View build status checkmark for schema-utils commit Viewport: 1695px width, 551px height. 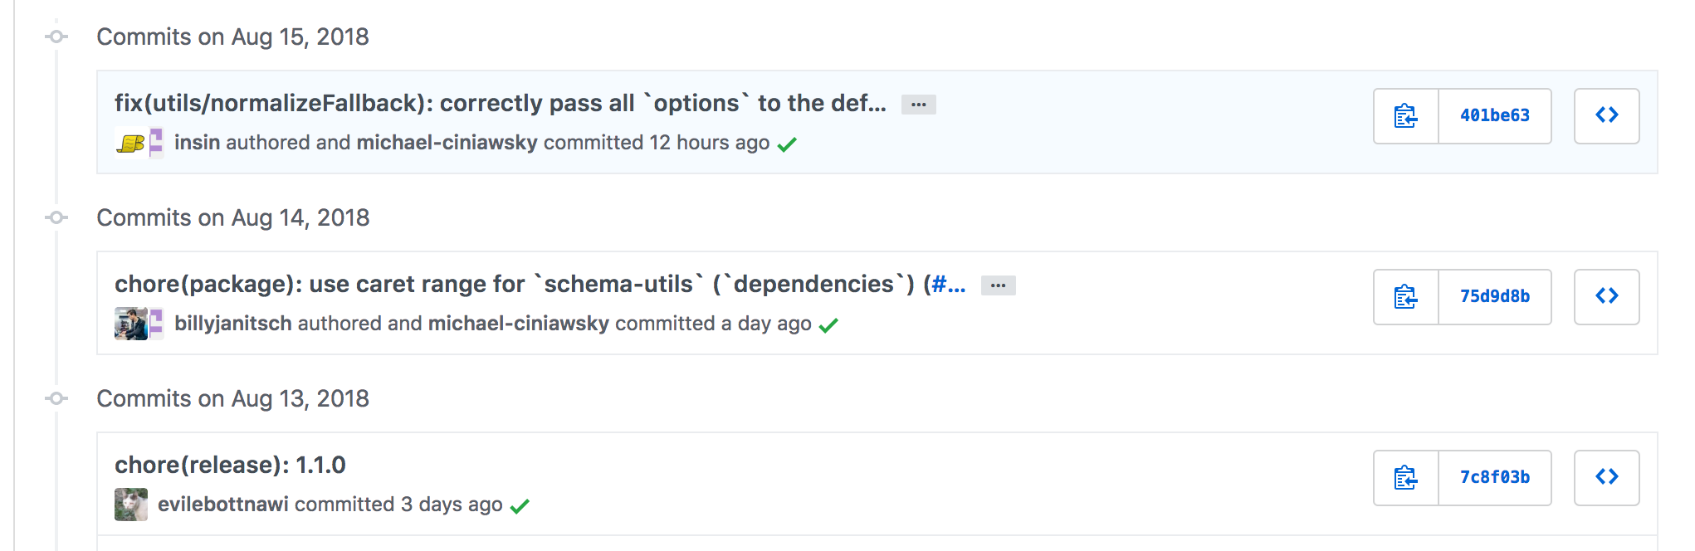[828, 325]
